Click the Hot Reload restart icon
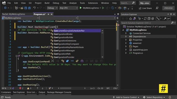The height and width of the screenshot is (99, 177). coord(113,8)
